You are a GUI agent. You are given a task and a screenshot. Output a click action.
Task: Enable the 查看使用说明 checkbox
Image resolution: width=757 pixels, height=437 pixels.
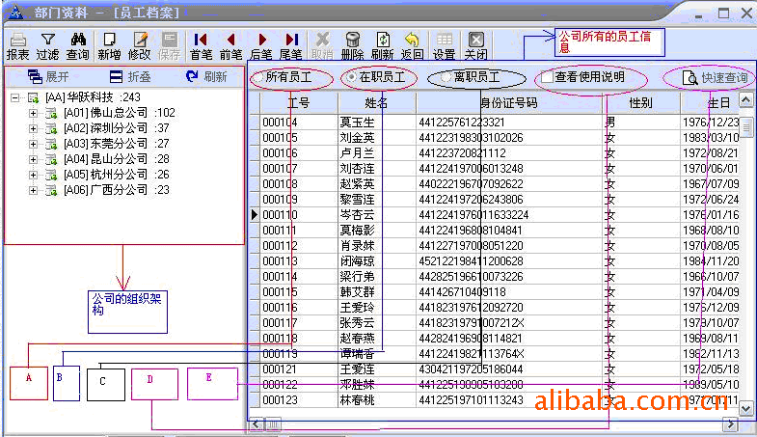click(x=547, y=77)
